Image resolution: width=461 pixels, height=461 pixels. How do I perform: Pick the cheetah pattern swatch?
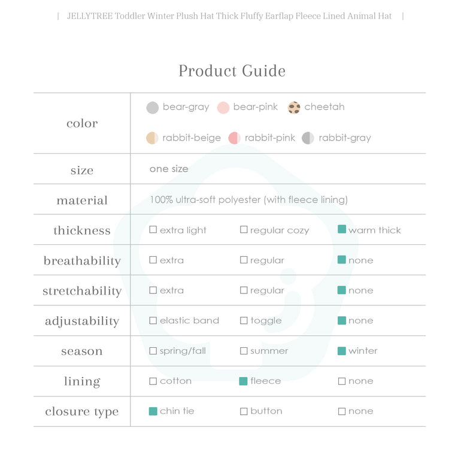click(294, 108)
